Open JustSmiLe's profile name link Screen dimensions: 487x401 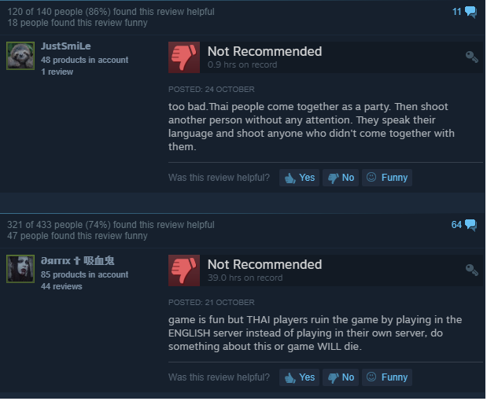tap(66, 46)
